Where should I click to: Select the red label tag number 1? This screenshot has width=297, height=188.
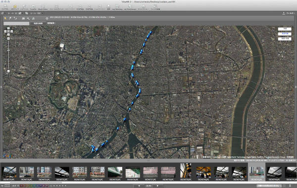(21, 186)
